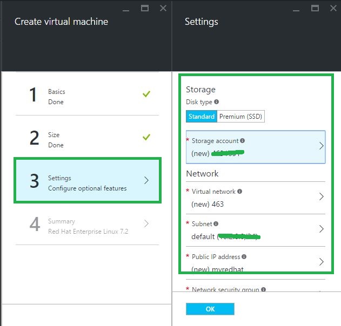The height and width of the screenshot is (326, 341).
Task: Expand the Storage account option
Action: 321,146
